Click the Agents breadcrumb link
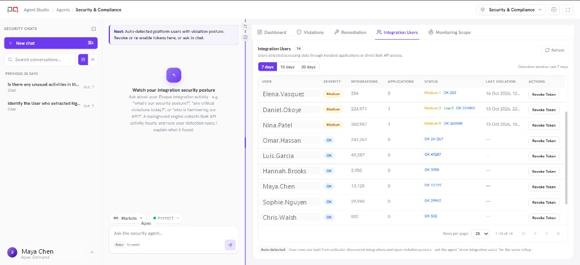 (x=62, y=10)
